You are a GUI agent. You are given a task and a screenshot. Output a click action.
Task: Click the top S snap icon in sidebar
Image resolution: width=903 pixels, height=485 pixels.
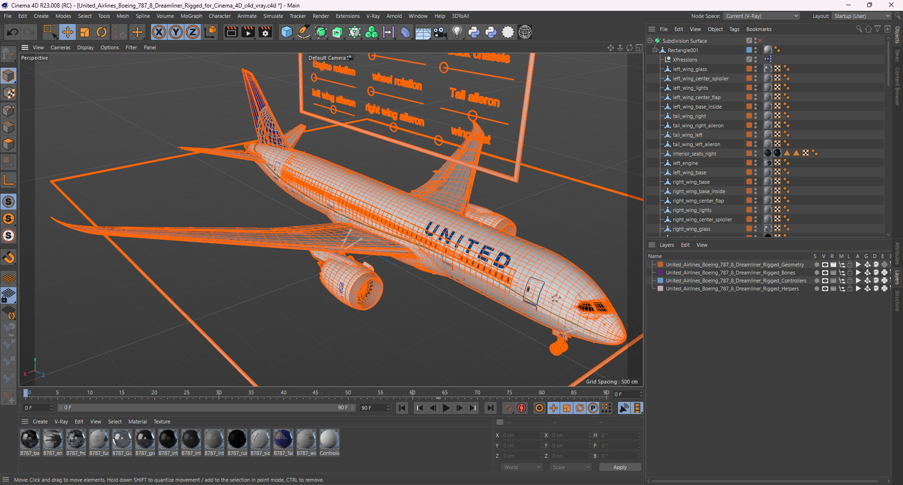pos(8,202)
